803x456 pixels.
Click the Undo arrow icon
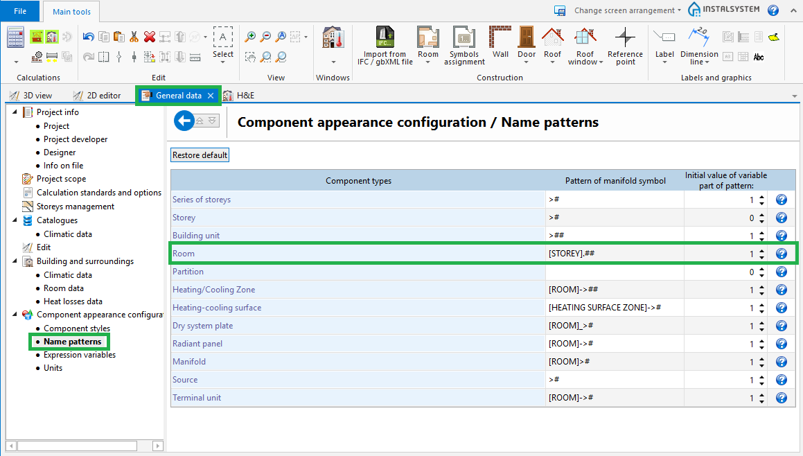click(88, 37)
